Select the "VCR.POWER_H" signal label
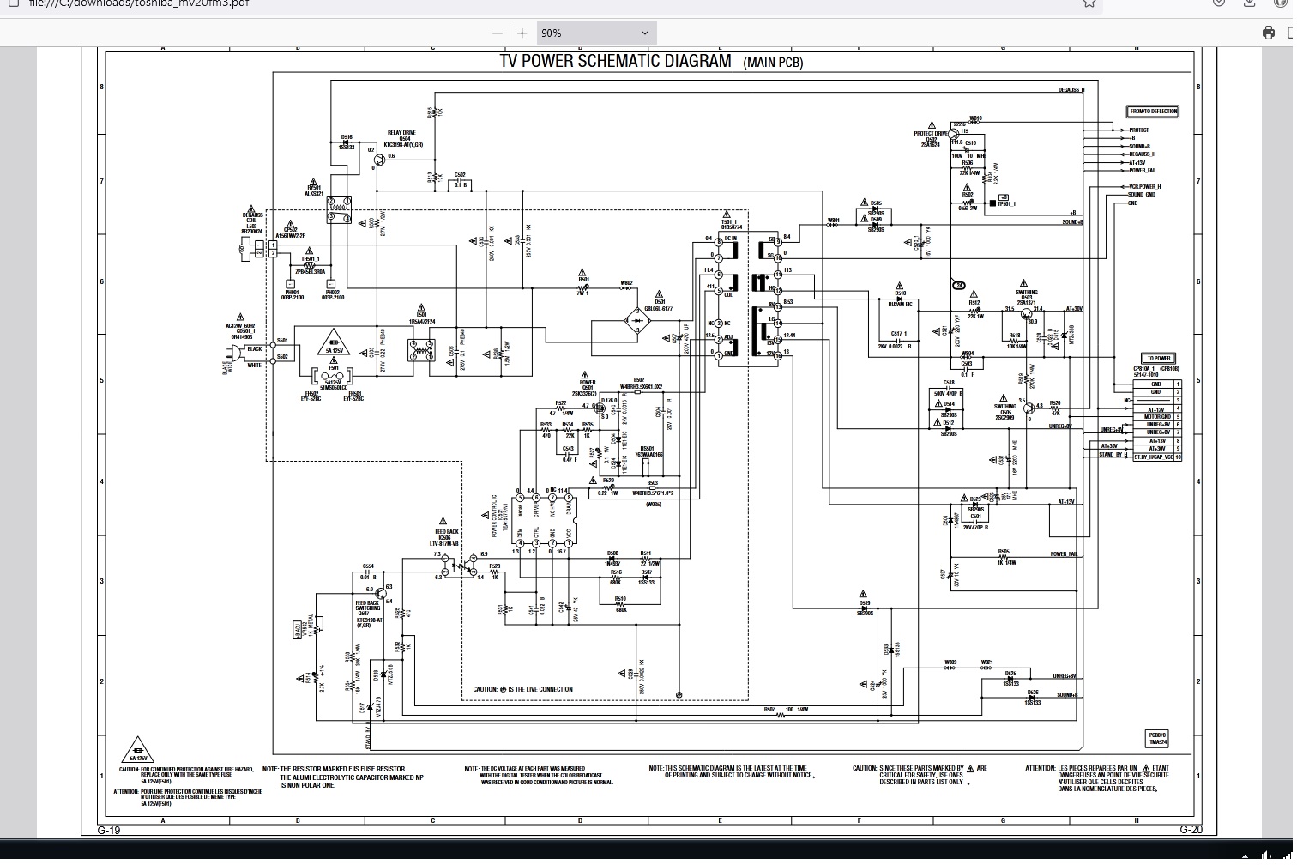Screen dimensions: 1297x865 point(1145,186)
